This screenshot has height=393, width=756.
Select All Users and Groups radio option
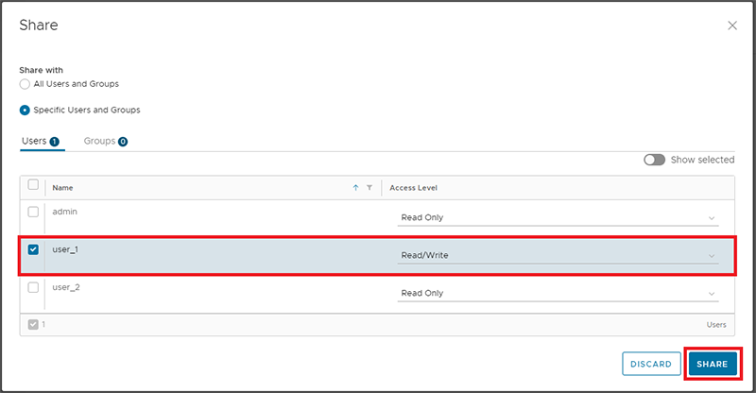(25, 84)
